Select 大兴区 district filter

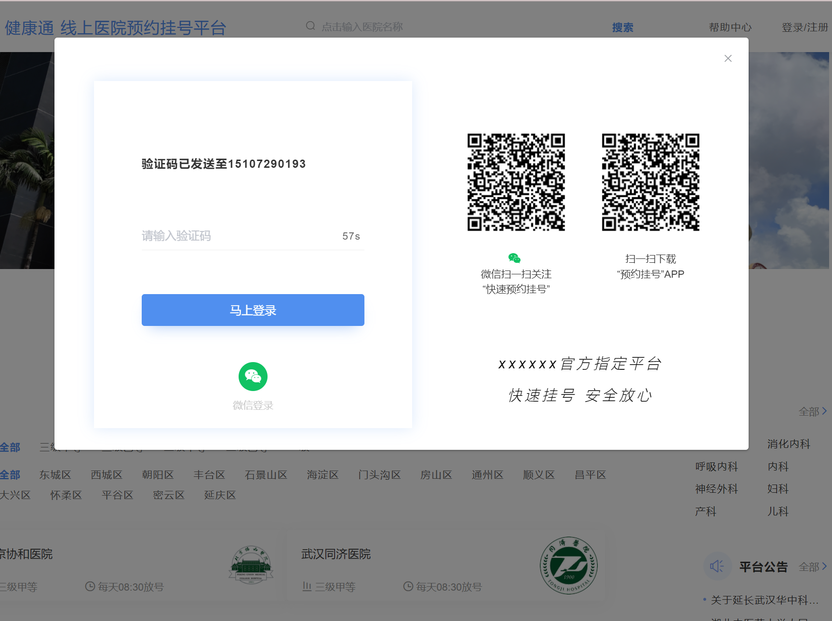(15, 495)
